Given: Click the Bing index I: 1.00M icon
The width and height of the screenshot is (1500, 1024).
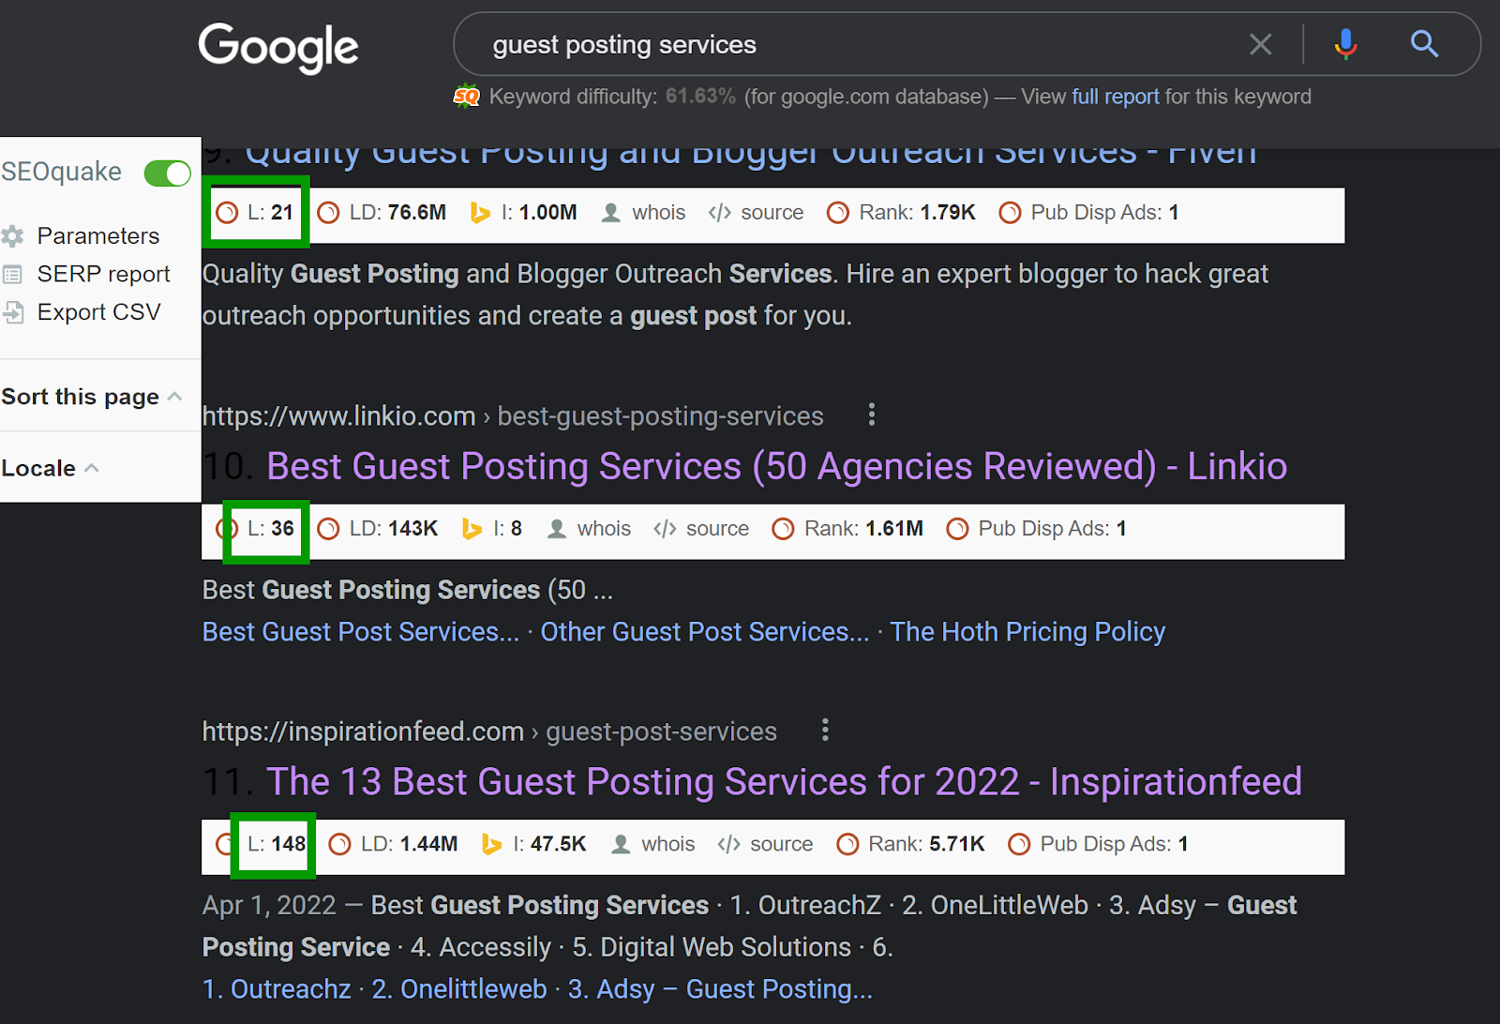Looking at the screenshot, I should 480,213.
